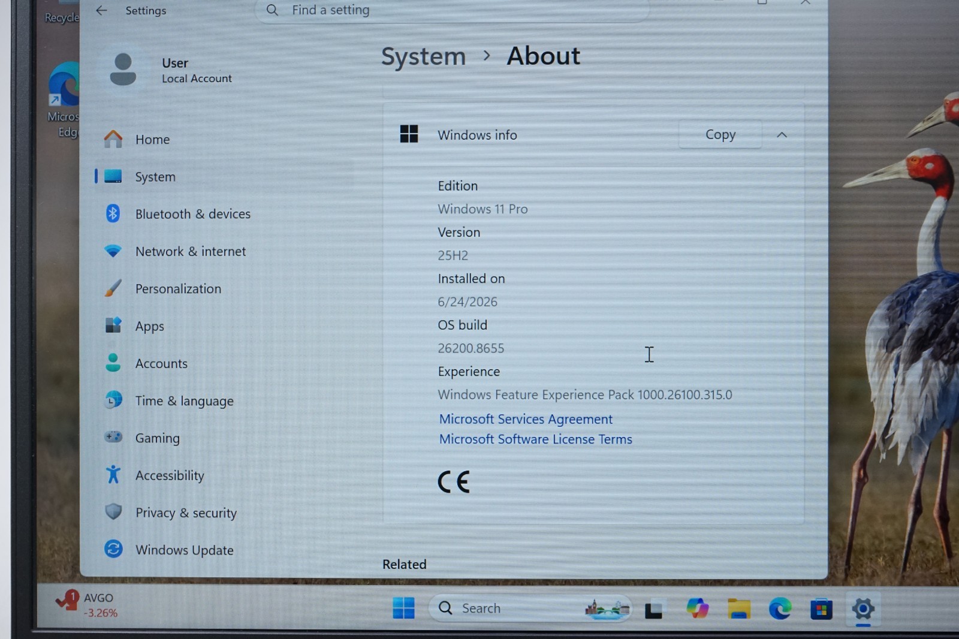Click the Windows Update sync icon
The height and width of the screenshot is (639, 959).
tap(113, 549)
